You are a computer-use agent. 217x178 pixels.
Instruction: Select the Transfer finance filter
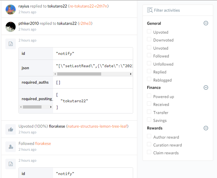tap(149, 112)
